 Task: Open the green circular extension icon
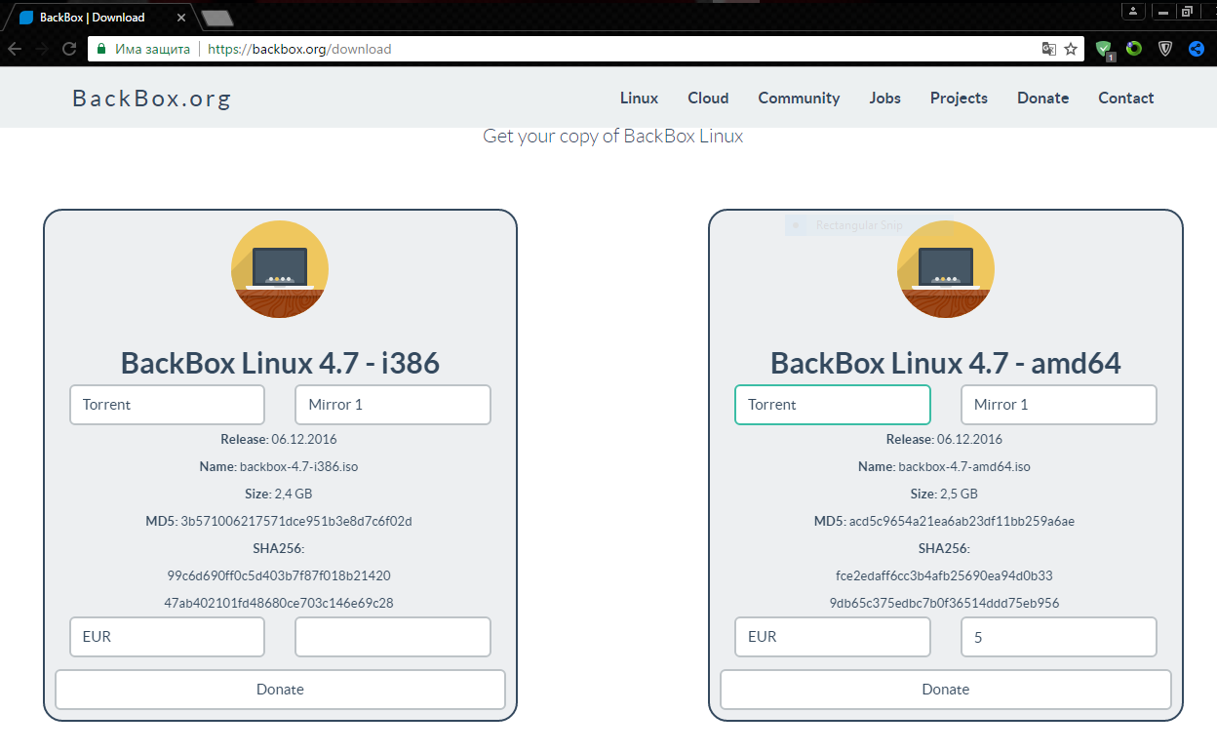1134,48
